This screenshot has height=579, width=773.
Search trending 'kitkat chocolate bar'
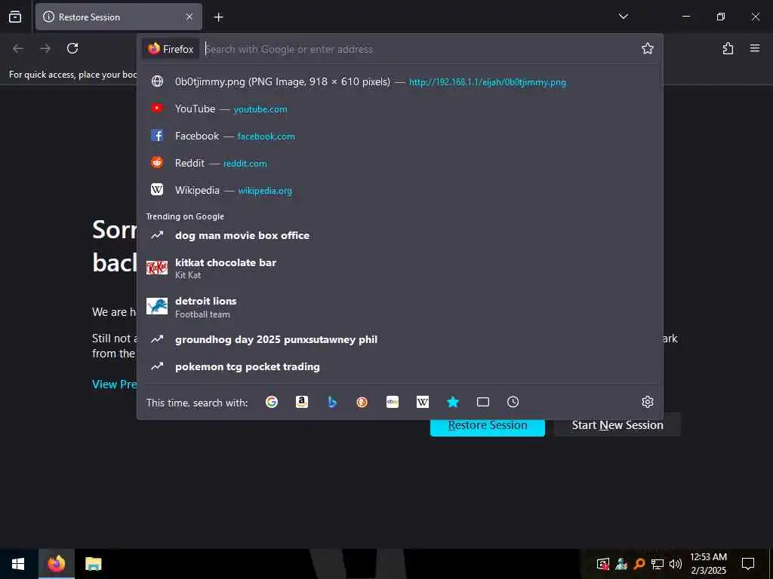click(400, 268)
